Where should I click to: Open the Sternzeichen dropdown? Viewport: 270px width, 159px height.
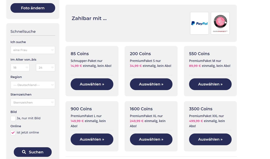point(33,102)
